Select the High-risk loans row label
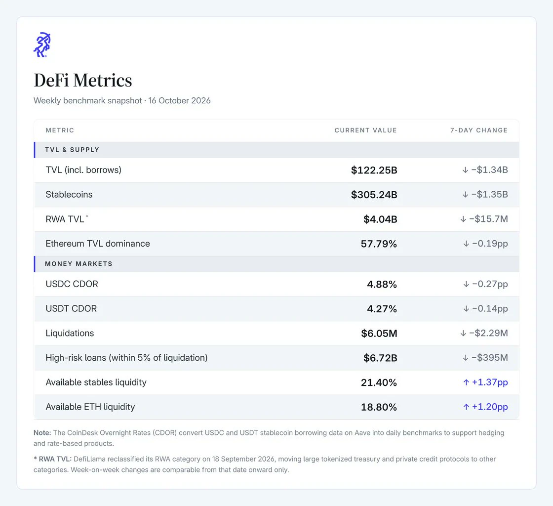Viewport: 553px width, 506px height. pos(126,358)
